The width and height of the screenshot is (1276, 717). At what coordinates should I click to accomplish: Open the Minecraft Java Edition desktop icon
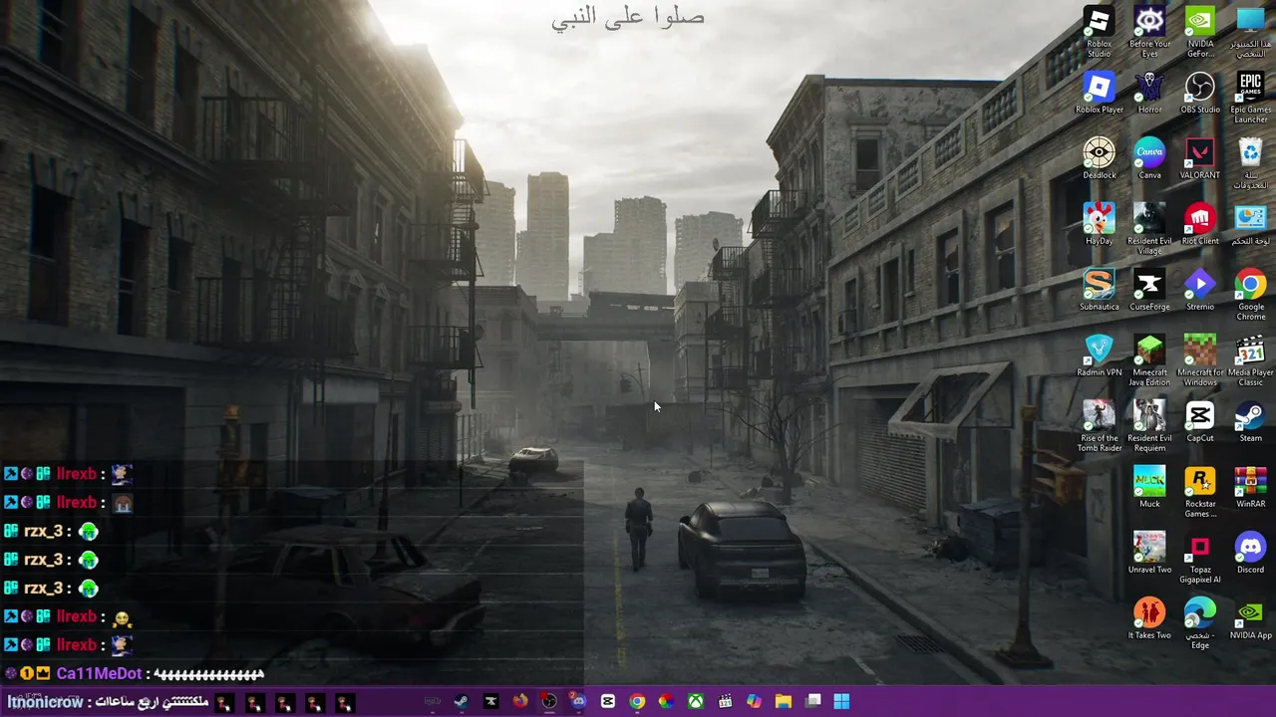[1149, 360]
